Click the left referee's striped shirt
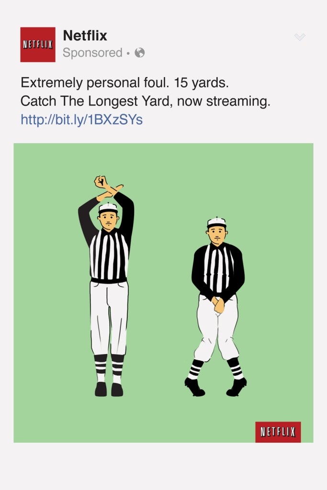 click(x=109, y=254)
